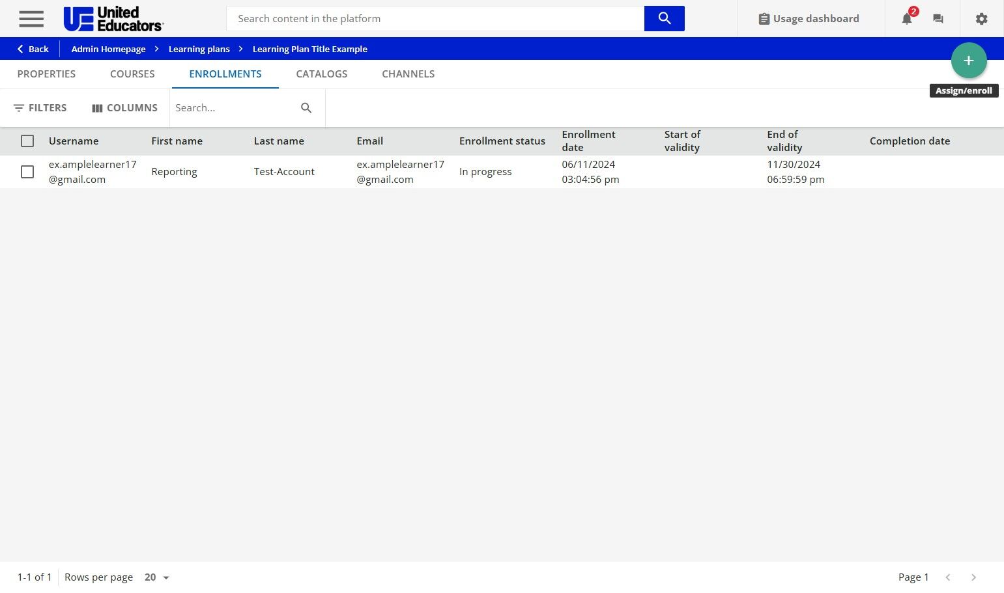Viewport: 1004px width, 593px height.
Task: Sort by Username column header
Action: 74,141
